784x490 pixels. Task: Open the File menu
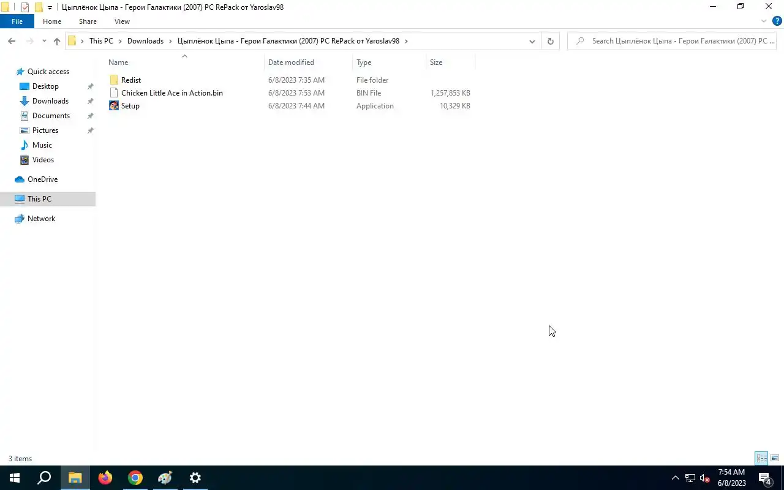tap(17, 21)
